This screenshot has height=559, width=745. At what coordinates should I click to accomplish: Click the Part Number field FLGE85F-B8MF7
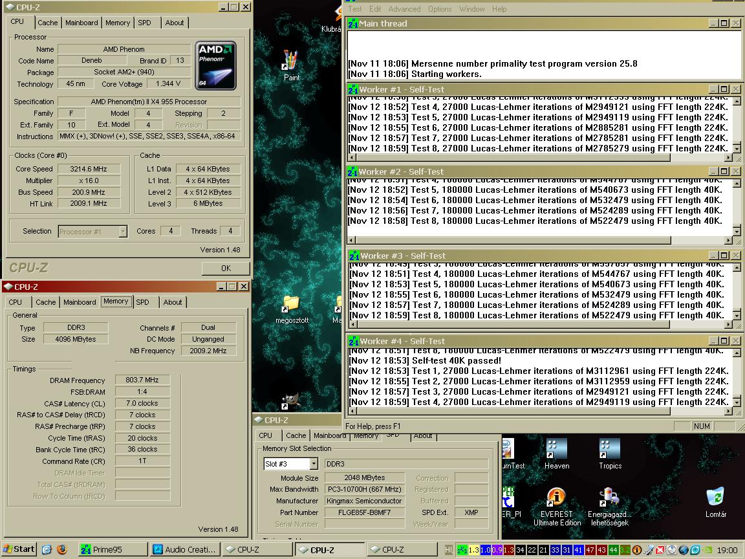[365, 512]
